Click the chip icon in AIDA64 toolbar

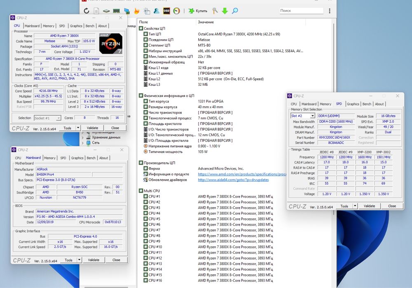[x=106, y=11]
